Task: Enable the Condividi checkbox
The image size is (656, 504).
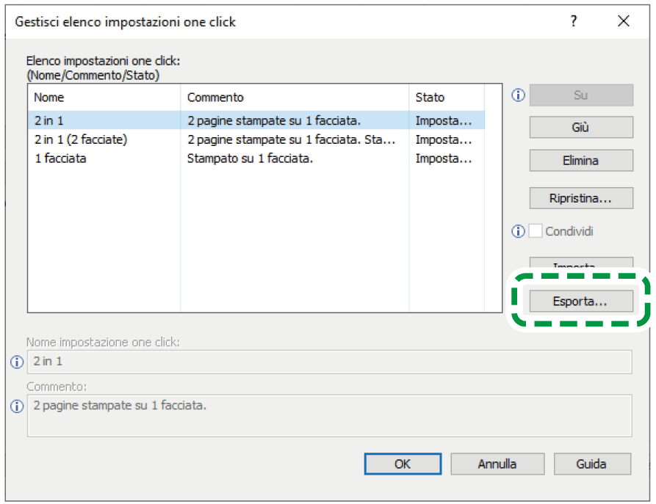Action: (535, 231)
